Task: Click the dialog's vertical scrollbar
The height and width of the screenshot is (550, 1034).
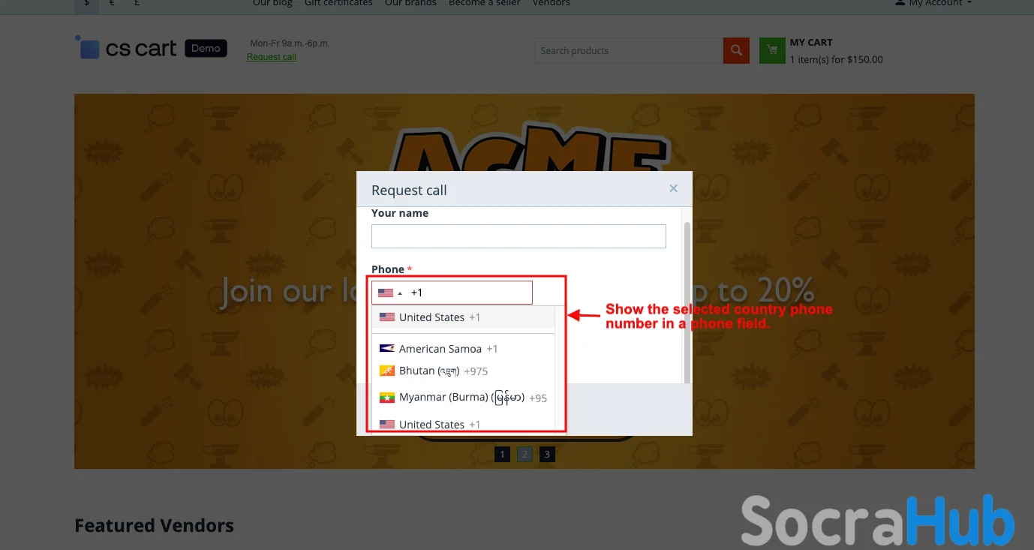Action: [687, 300]
